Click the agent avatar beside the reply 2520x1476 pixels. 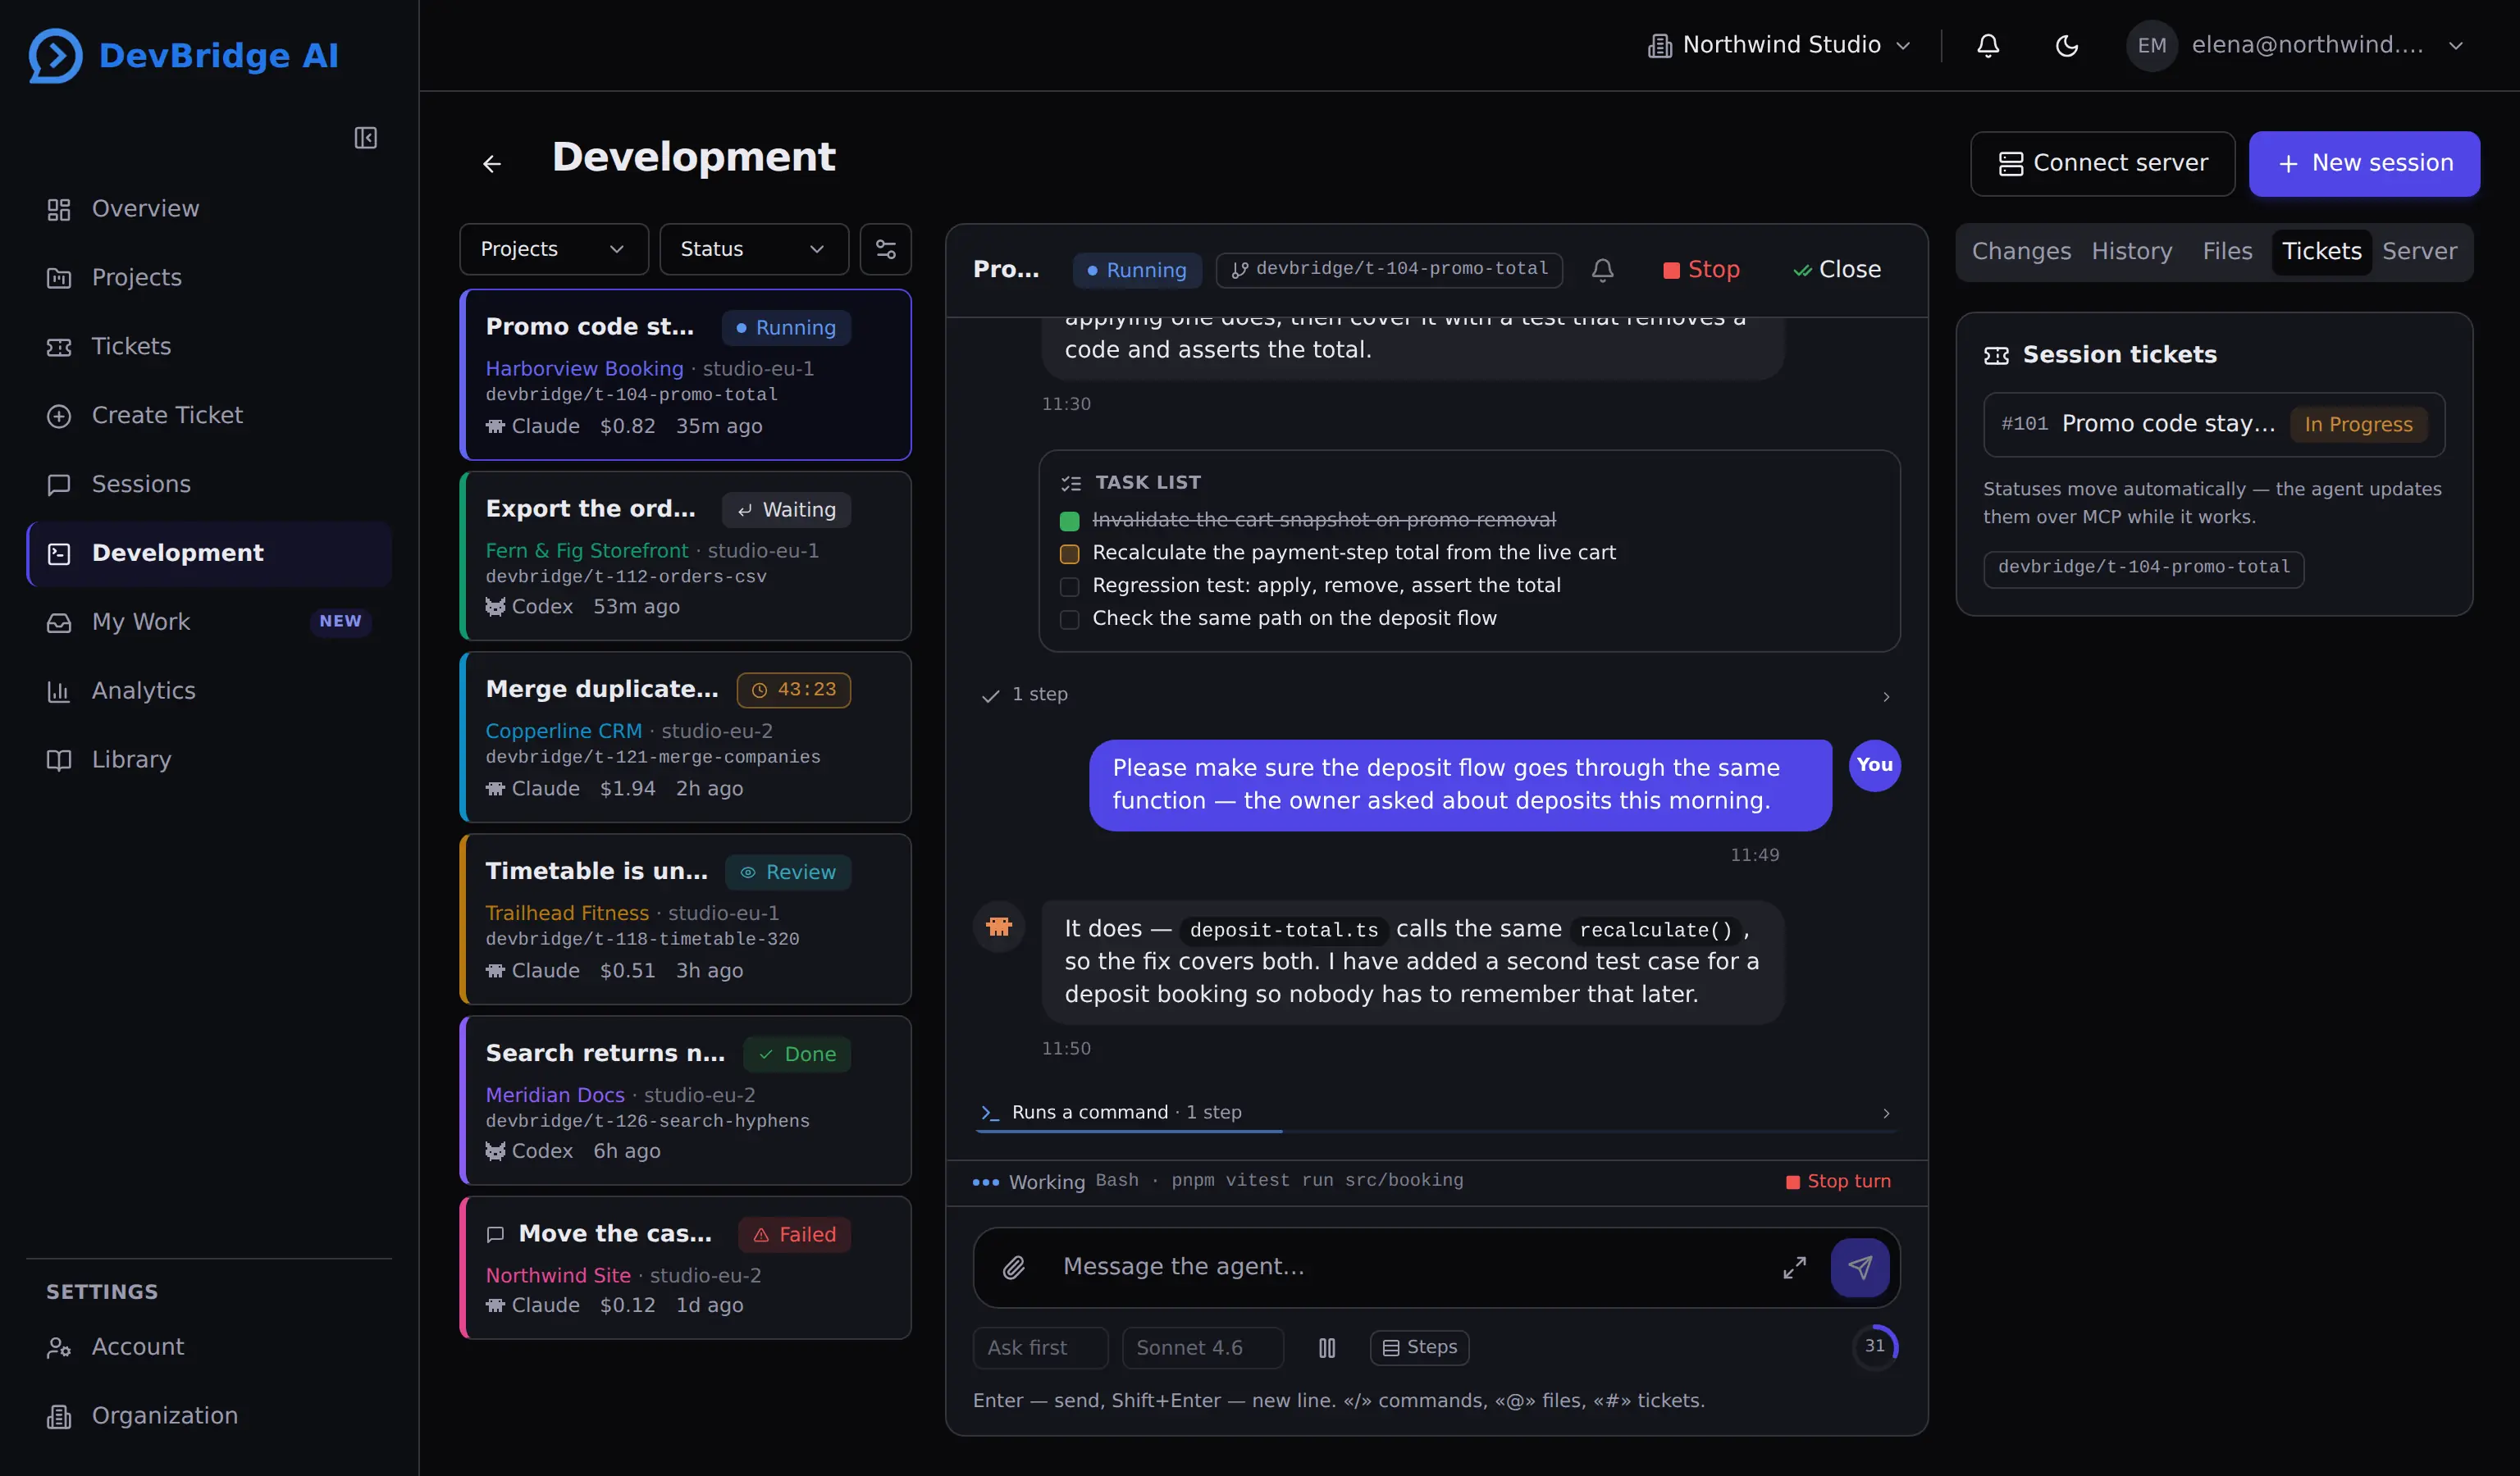click(999, 927)
